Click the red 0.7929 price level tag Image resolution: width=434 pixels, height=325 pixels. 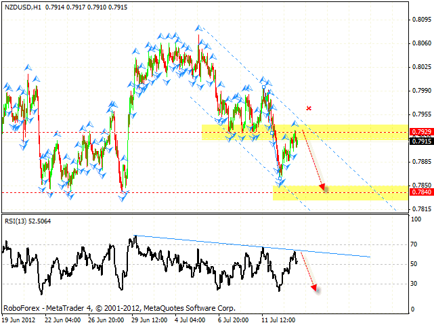[419, 132]
